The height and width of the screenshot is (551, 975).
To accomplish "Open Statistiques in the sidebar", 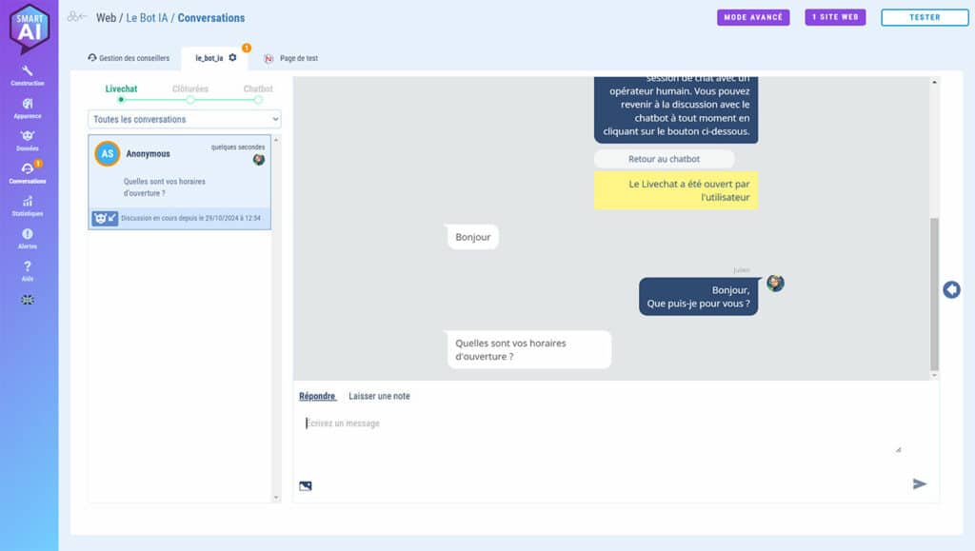I will (28, 205).
